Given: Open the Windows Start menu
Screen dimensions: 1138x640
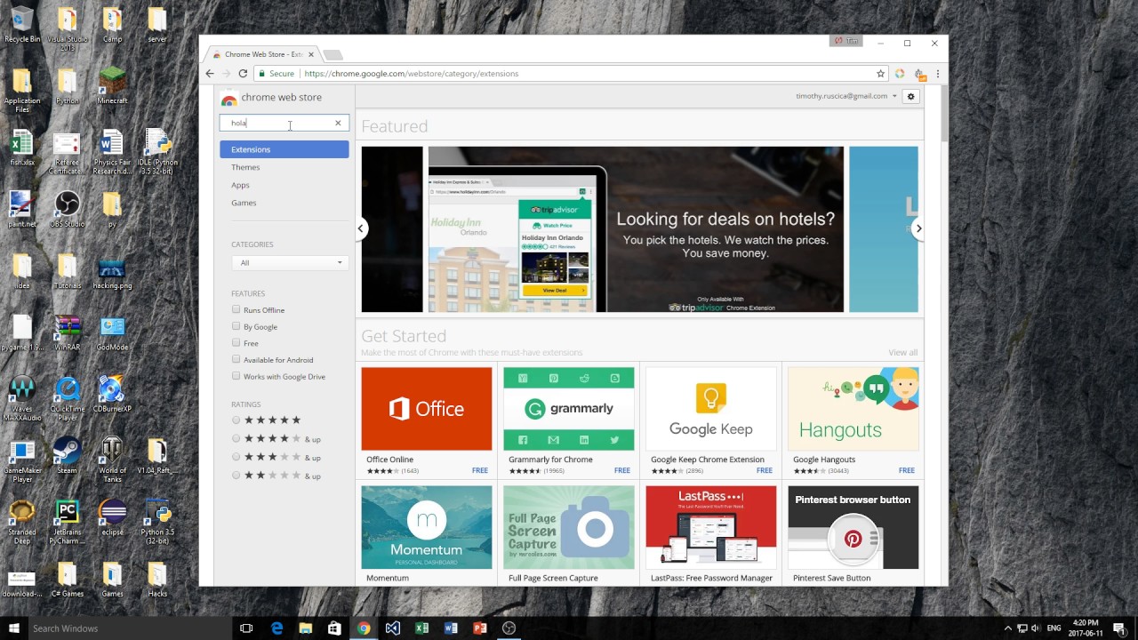Looking at the screenshot, I should click(x=14, y=628).
